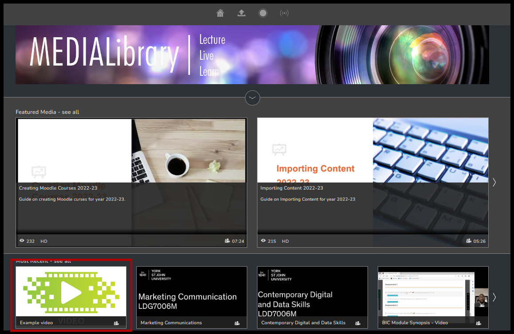Expand the circular chevron below the banner
Image resolution: width=514 pixels, height=334 pixels.
[253, 98]
